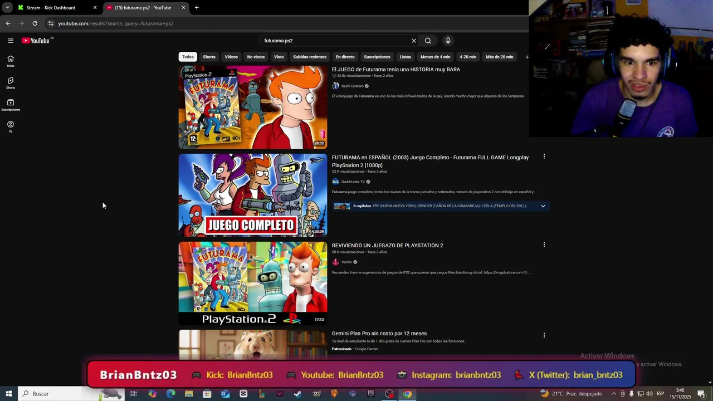
Task: Open Suscripciones in the left sidebar
Action: (10, 105)
